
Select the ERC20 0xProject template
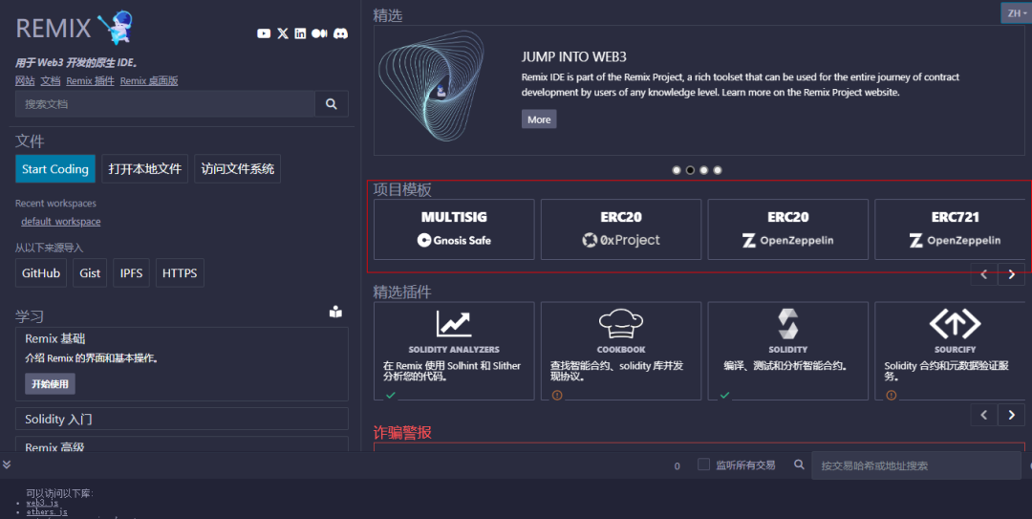tap(621, 229)
